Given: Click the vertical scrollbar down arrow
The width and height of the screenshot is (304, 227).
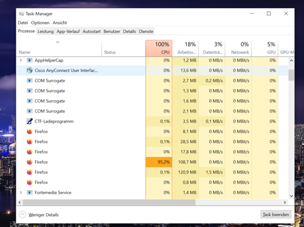Looking at the screenshot, I should 291,196.
